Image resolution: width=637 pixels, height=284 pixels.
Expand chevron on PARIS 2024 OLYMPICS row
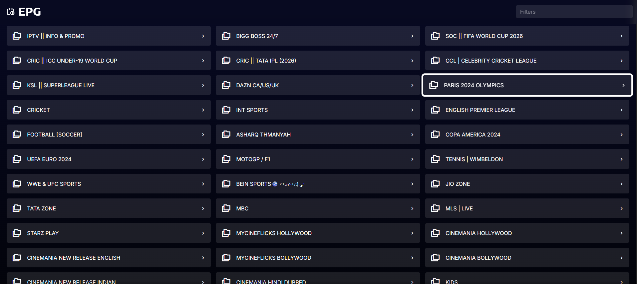[x=623, y=85]
